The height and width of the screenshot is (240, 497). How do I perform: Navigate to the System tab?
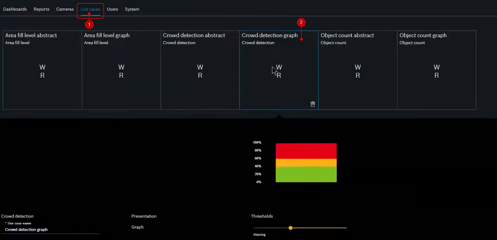(132, 9)
